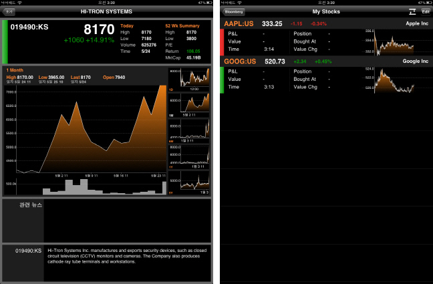Tap the Apple Inc company name
This screenshot has width=433, height=284.
coord(417,23)
